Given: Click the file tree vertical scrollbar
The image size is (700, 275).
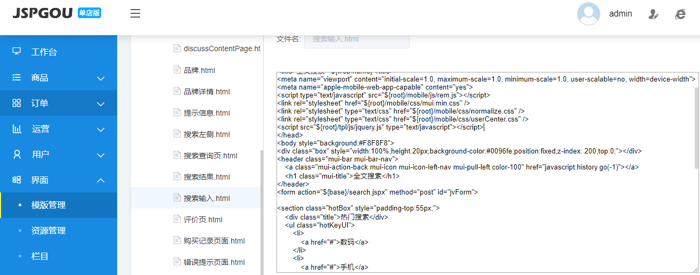Looking at the screenshot, I should pos(262,212).
